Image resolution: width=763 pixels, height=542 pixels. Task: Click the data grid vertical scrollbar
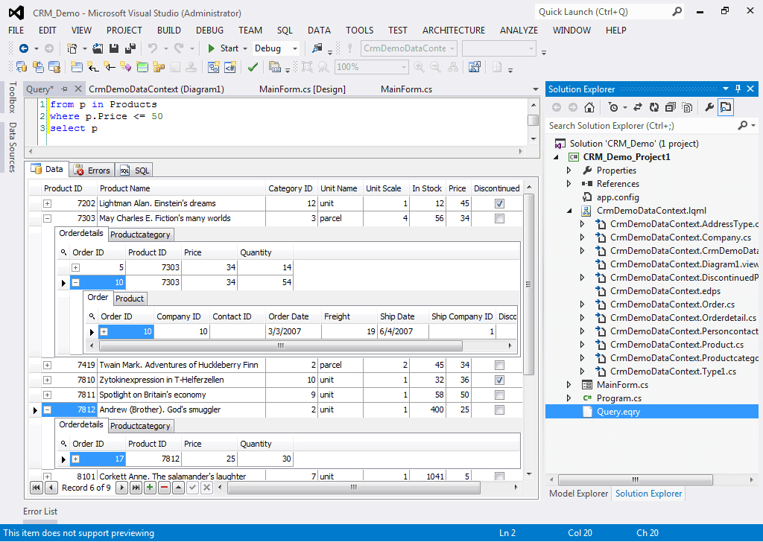click(529, 284)
